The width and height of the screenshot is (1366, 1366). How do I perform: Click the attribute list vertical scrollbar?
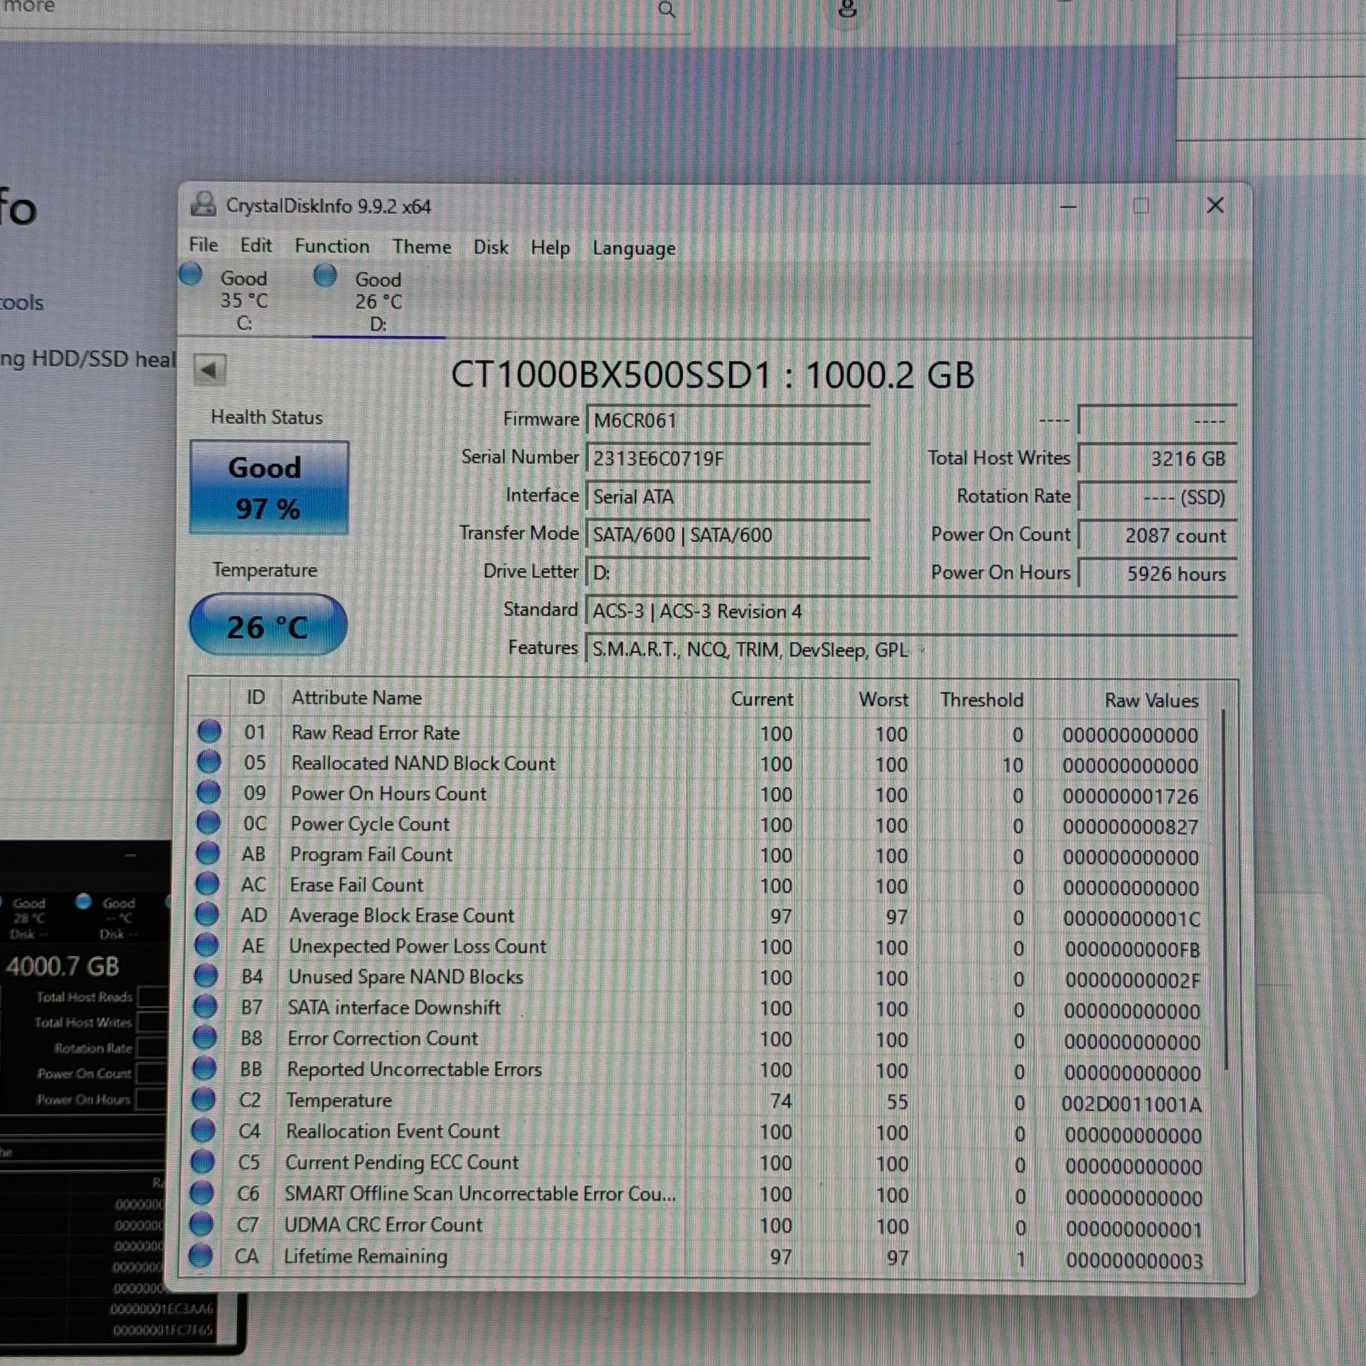1226,891
